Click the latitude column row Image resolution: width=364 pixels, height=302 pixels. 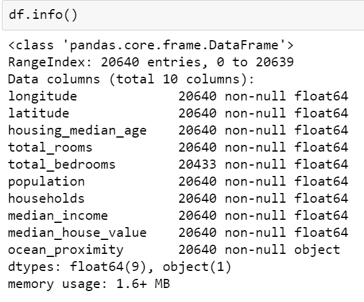178,113
